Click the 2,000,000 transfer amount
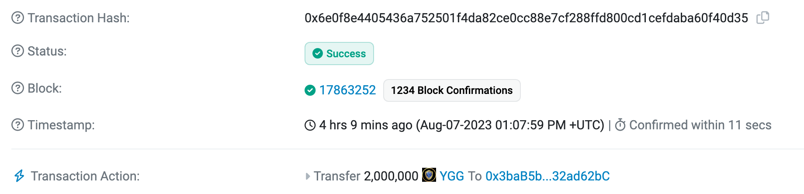The height and width of the screenshot is (194, 804). click(x=391, y=176)
